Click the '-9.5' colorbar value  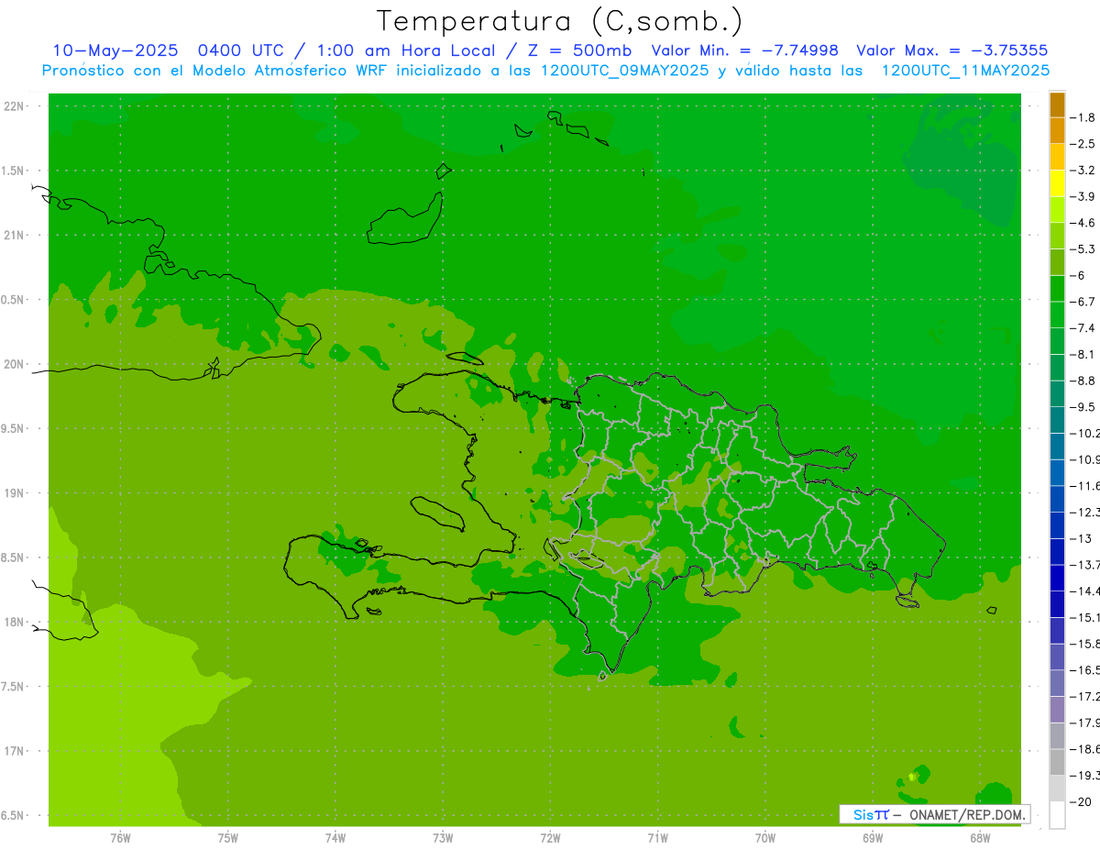1083,407
